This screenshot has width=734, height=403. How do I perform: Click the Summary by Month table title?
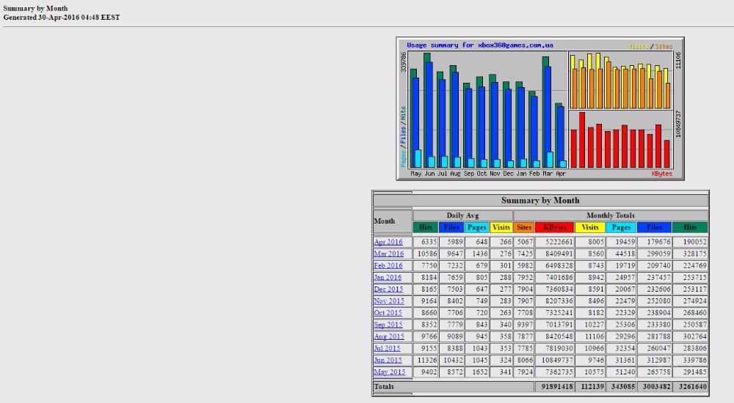pyautogui.click(x=540, y=200)
